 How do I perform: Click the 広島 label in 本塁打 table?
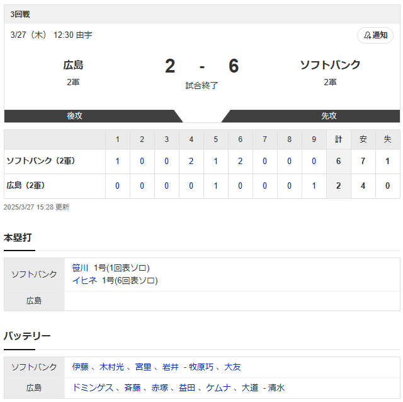(x=34, y=301)
